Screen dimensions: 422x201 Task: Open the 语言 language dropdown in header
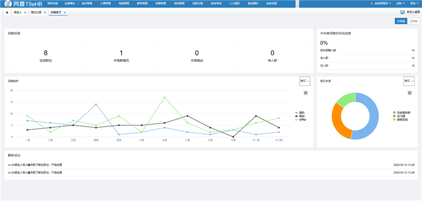click(x=414, y=4)
